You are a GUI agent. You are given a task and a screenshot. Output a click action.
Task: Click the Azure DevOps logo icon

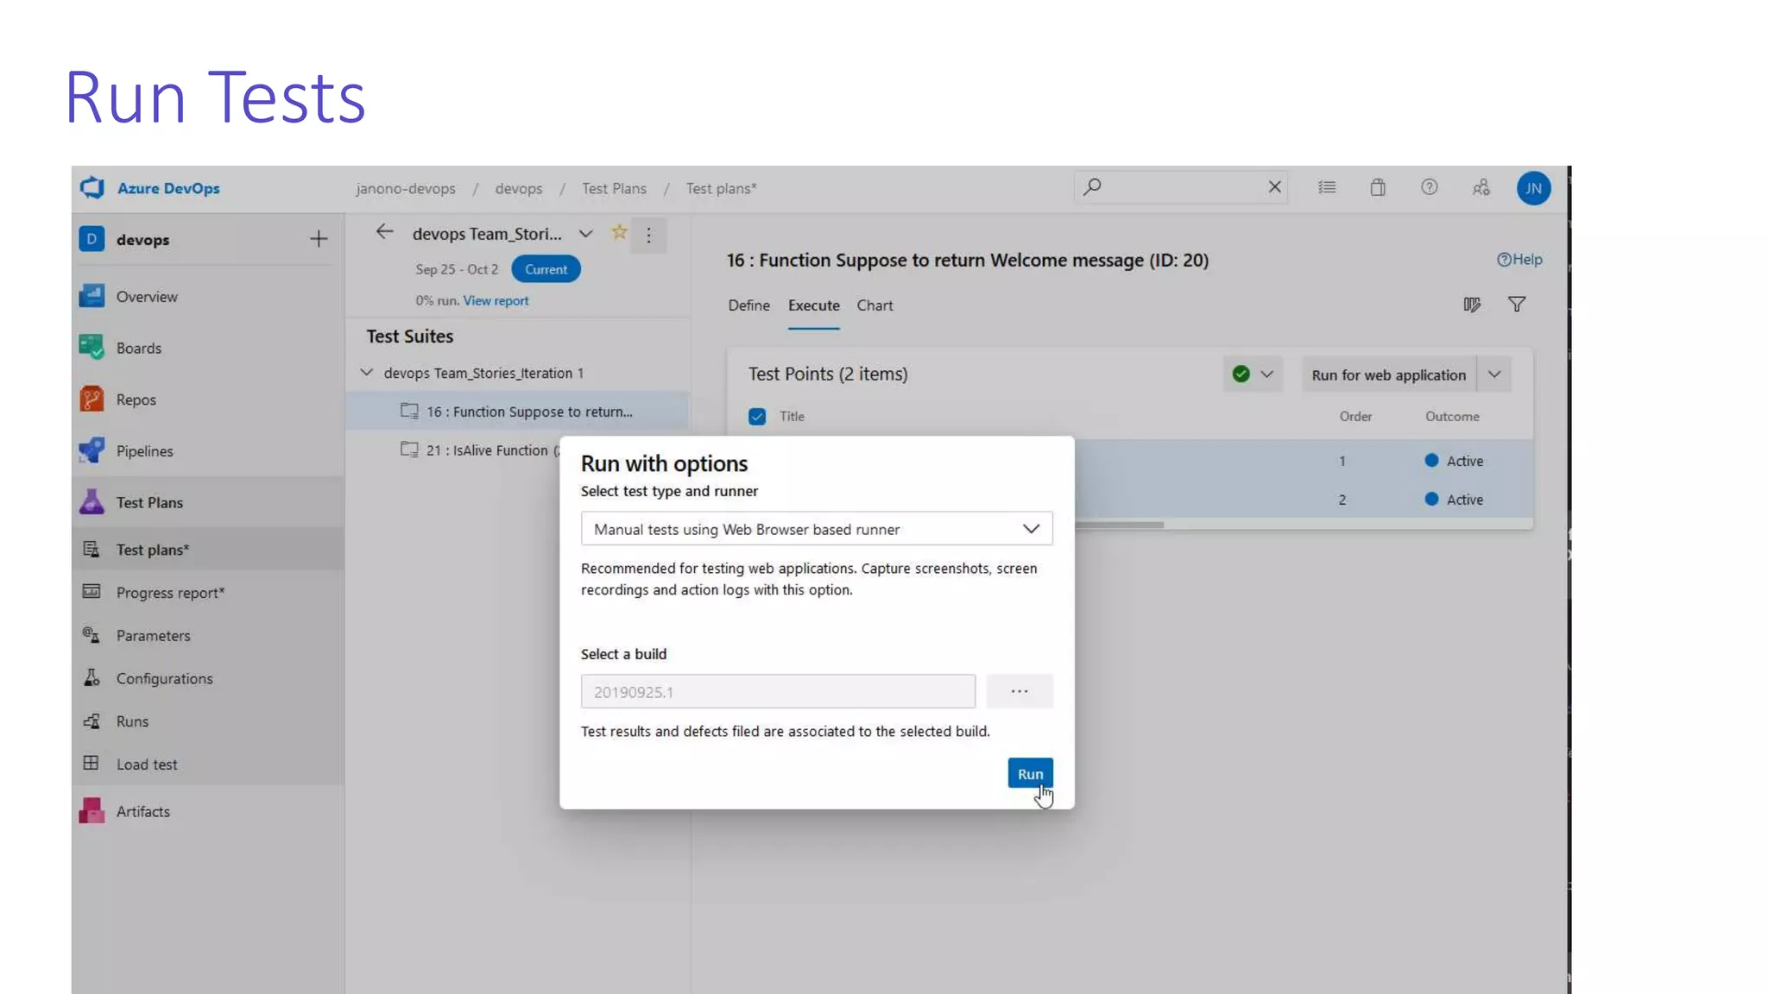[92, 187]
